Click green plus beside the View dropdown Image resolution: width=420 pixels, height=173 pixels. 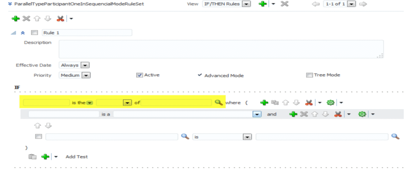point(263,4)
